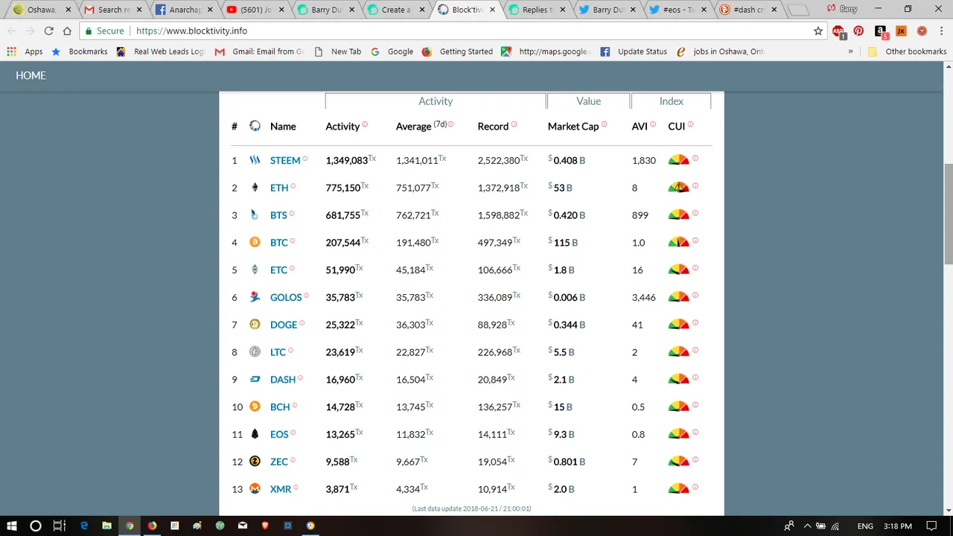
Task: Click the Market Cap column header
Action: [x=573, y=127]
